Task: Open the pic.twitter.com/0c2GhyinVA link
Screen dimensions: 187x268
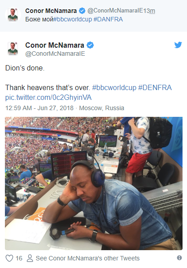Action: [x=48, y=97]
